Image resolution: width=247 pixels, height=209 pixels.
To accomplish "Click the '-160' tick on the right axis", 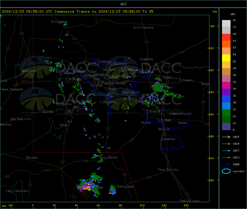I will tap(211, 114).
